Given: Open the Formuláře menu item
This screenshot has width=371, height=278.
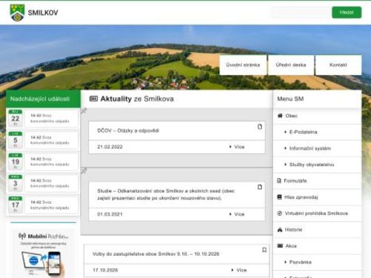Looking at the screenshot, I should pos(295,181).
